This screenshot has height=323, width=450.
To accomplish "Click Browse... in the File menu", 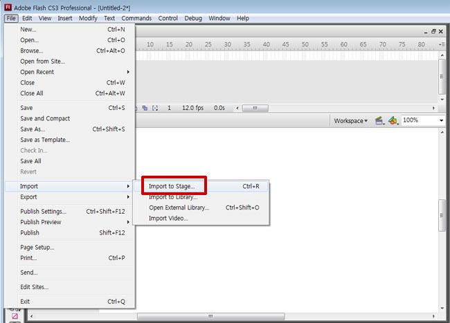I will click(x=70, y=50).
